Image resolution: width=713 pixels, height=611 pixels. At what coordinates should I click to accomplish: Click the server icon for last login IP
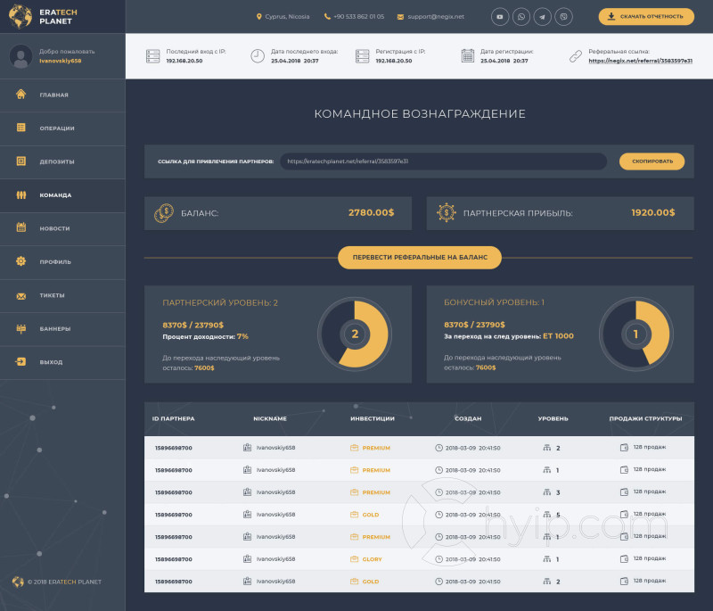pos(152,56)
